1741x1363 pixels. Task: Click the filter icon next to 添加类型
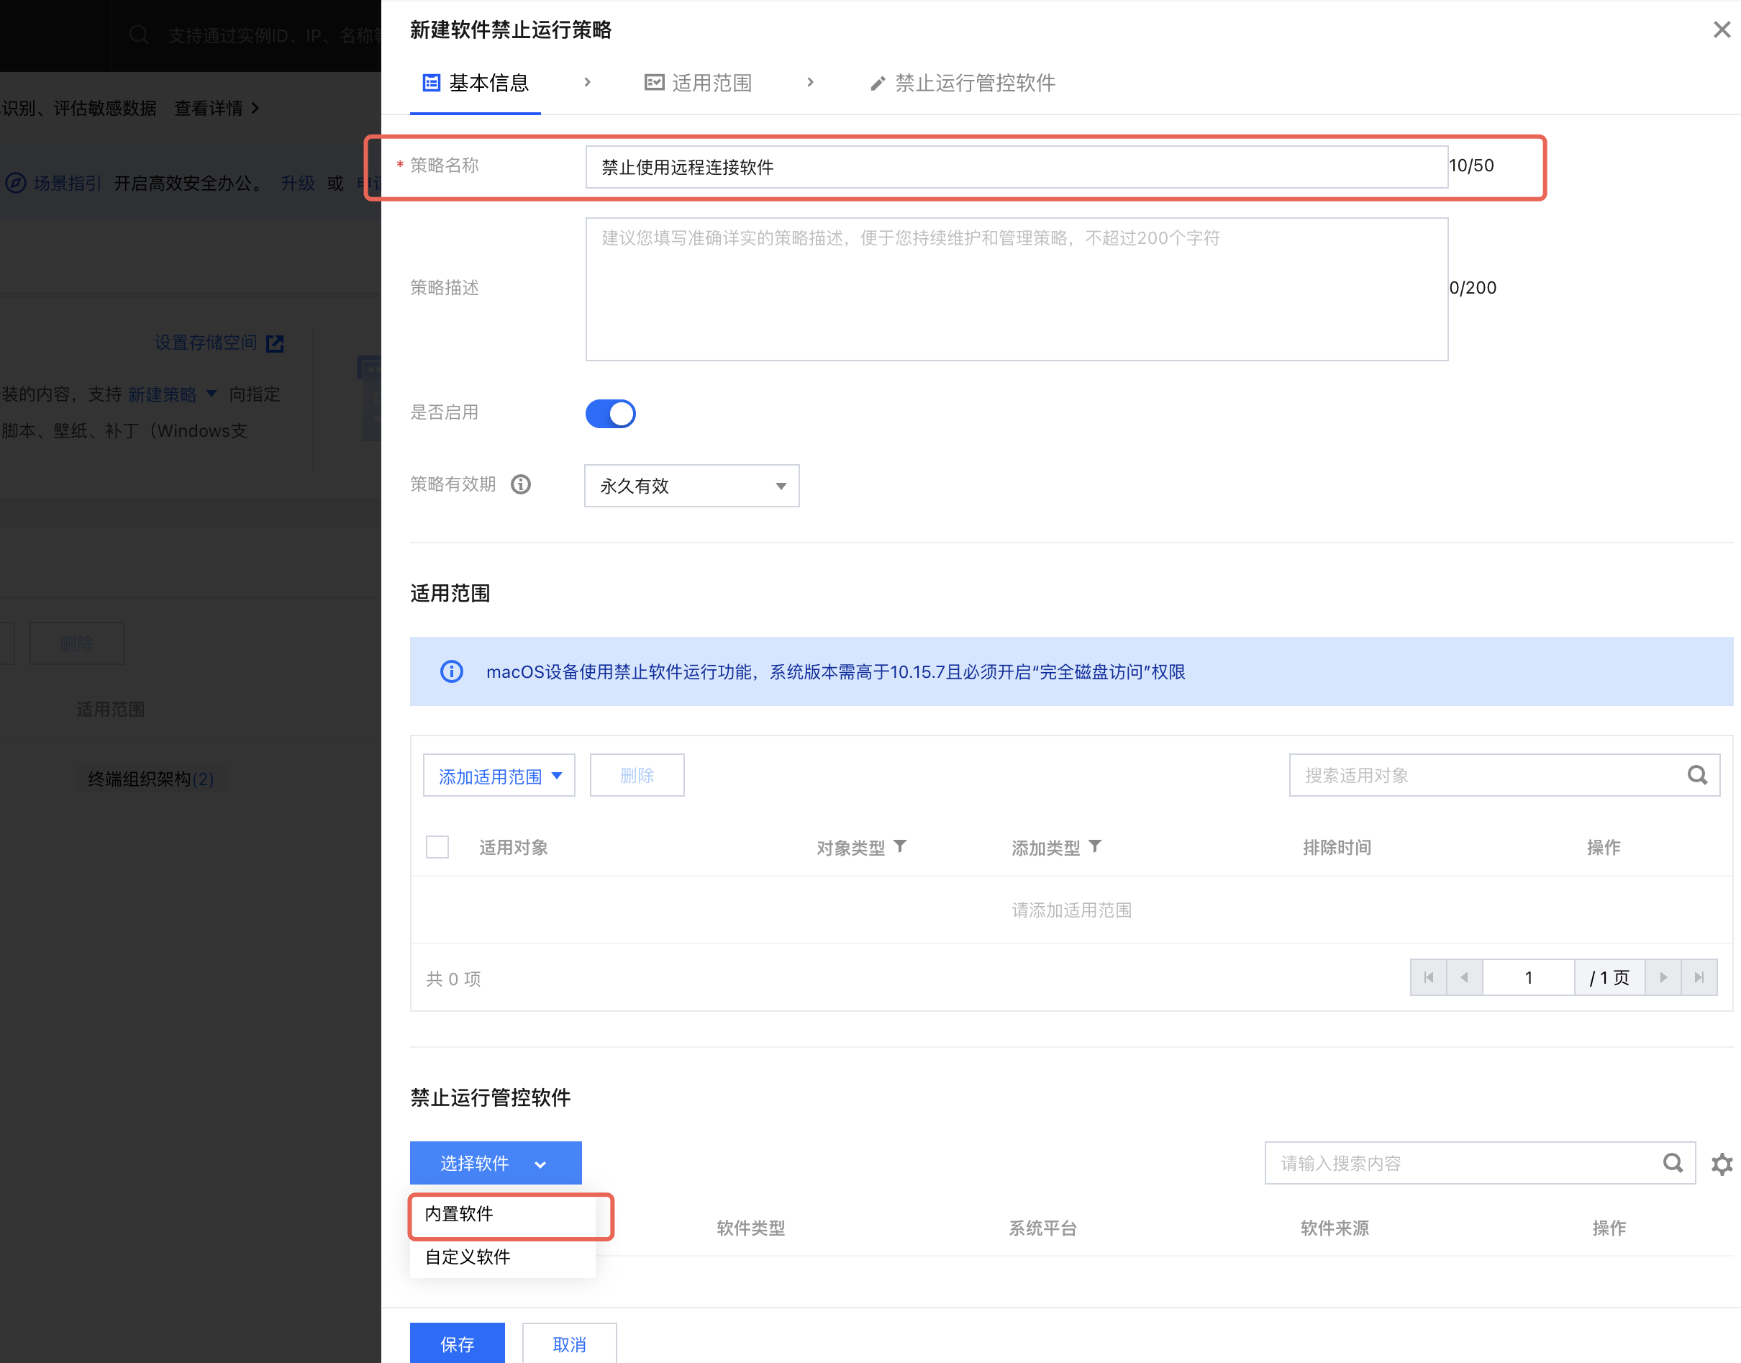(x=1095, y=846)
